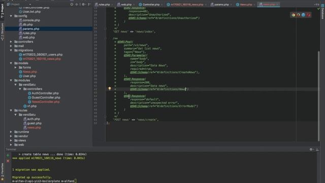Select v1.php under versiSatu module
Viewport: 325px width, 183px height.
tap(30, 106)
